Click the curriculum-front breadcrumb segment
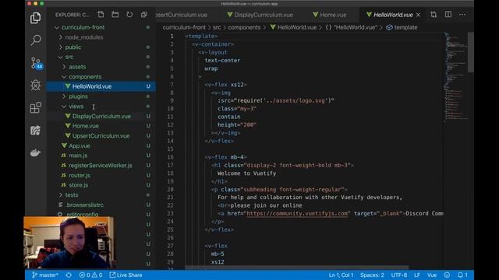 tap(184, 27)
